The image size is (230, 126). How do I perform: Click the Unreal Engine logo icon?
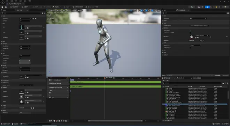(x=2, y=2)
